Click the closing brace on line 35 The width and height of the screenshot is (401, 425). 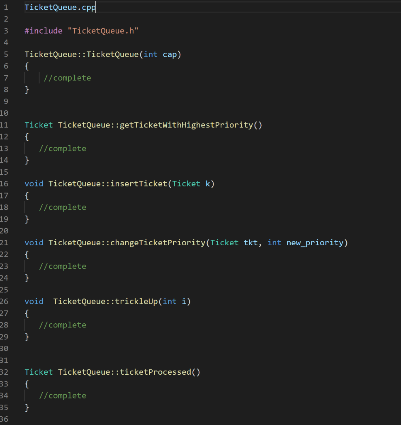coord(27,408)
